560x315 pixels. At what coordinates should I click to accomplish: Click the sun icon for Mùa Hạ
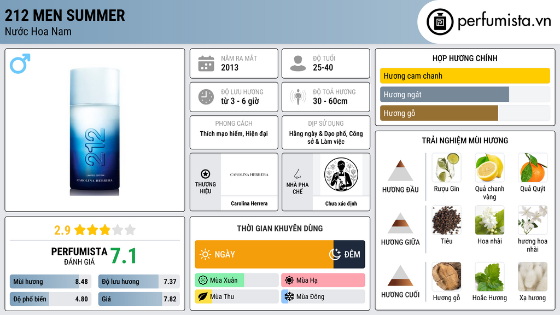coord(289,281)
